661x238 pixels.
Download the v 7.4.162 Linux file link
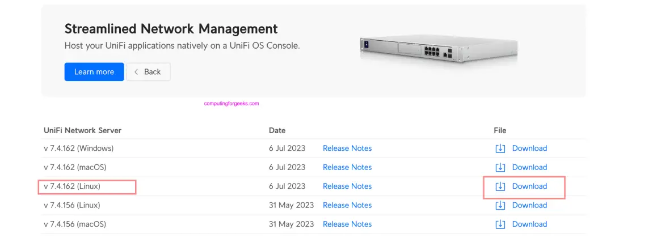click(x=529, y=186)
